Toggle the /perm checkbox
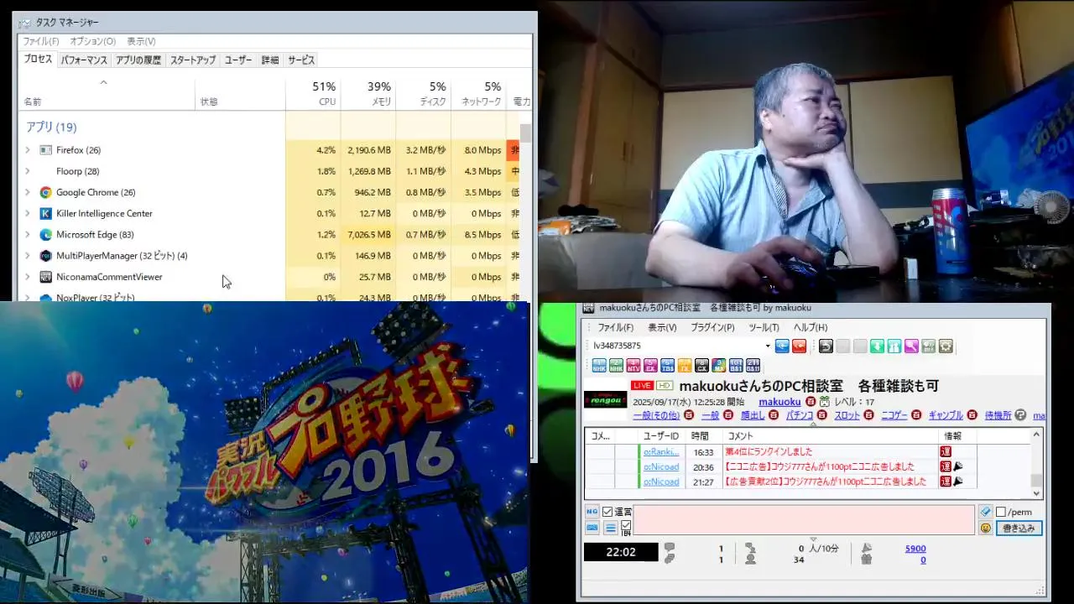This screenshot has height=604, width=1074. pyautogui.click(x=1000, y=512)
